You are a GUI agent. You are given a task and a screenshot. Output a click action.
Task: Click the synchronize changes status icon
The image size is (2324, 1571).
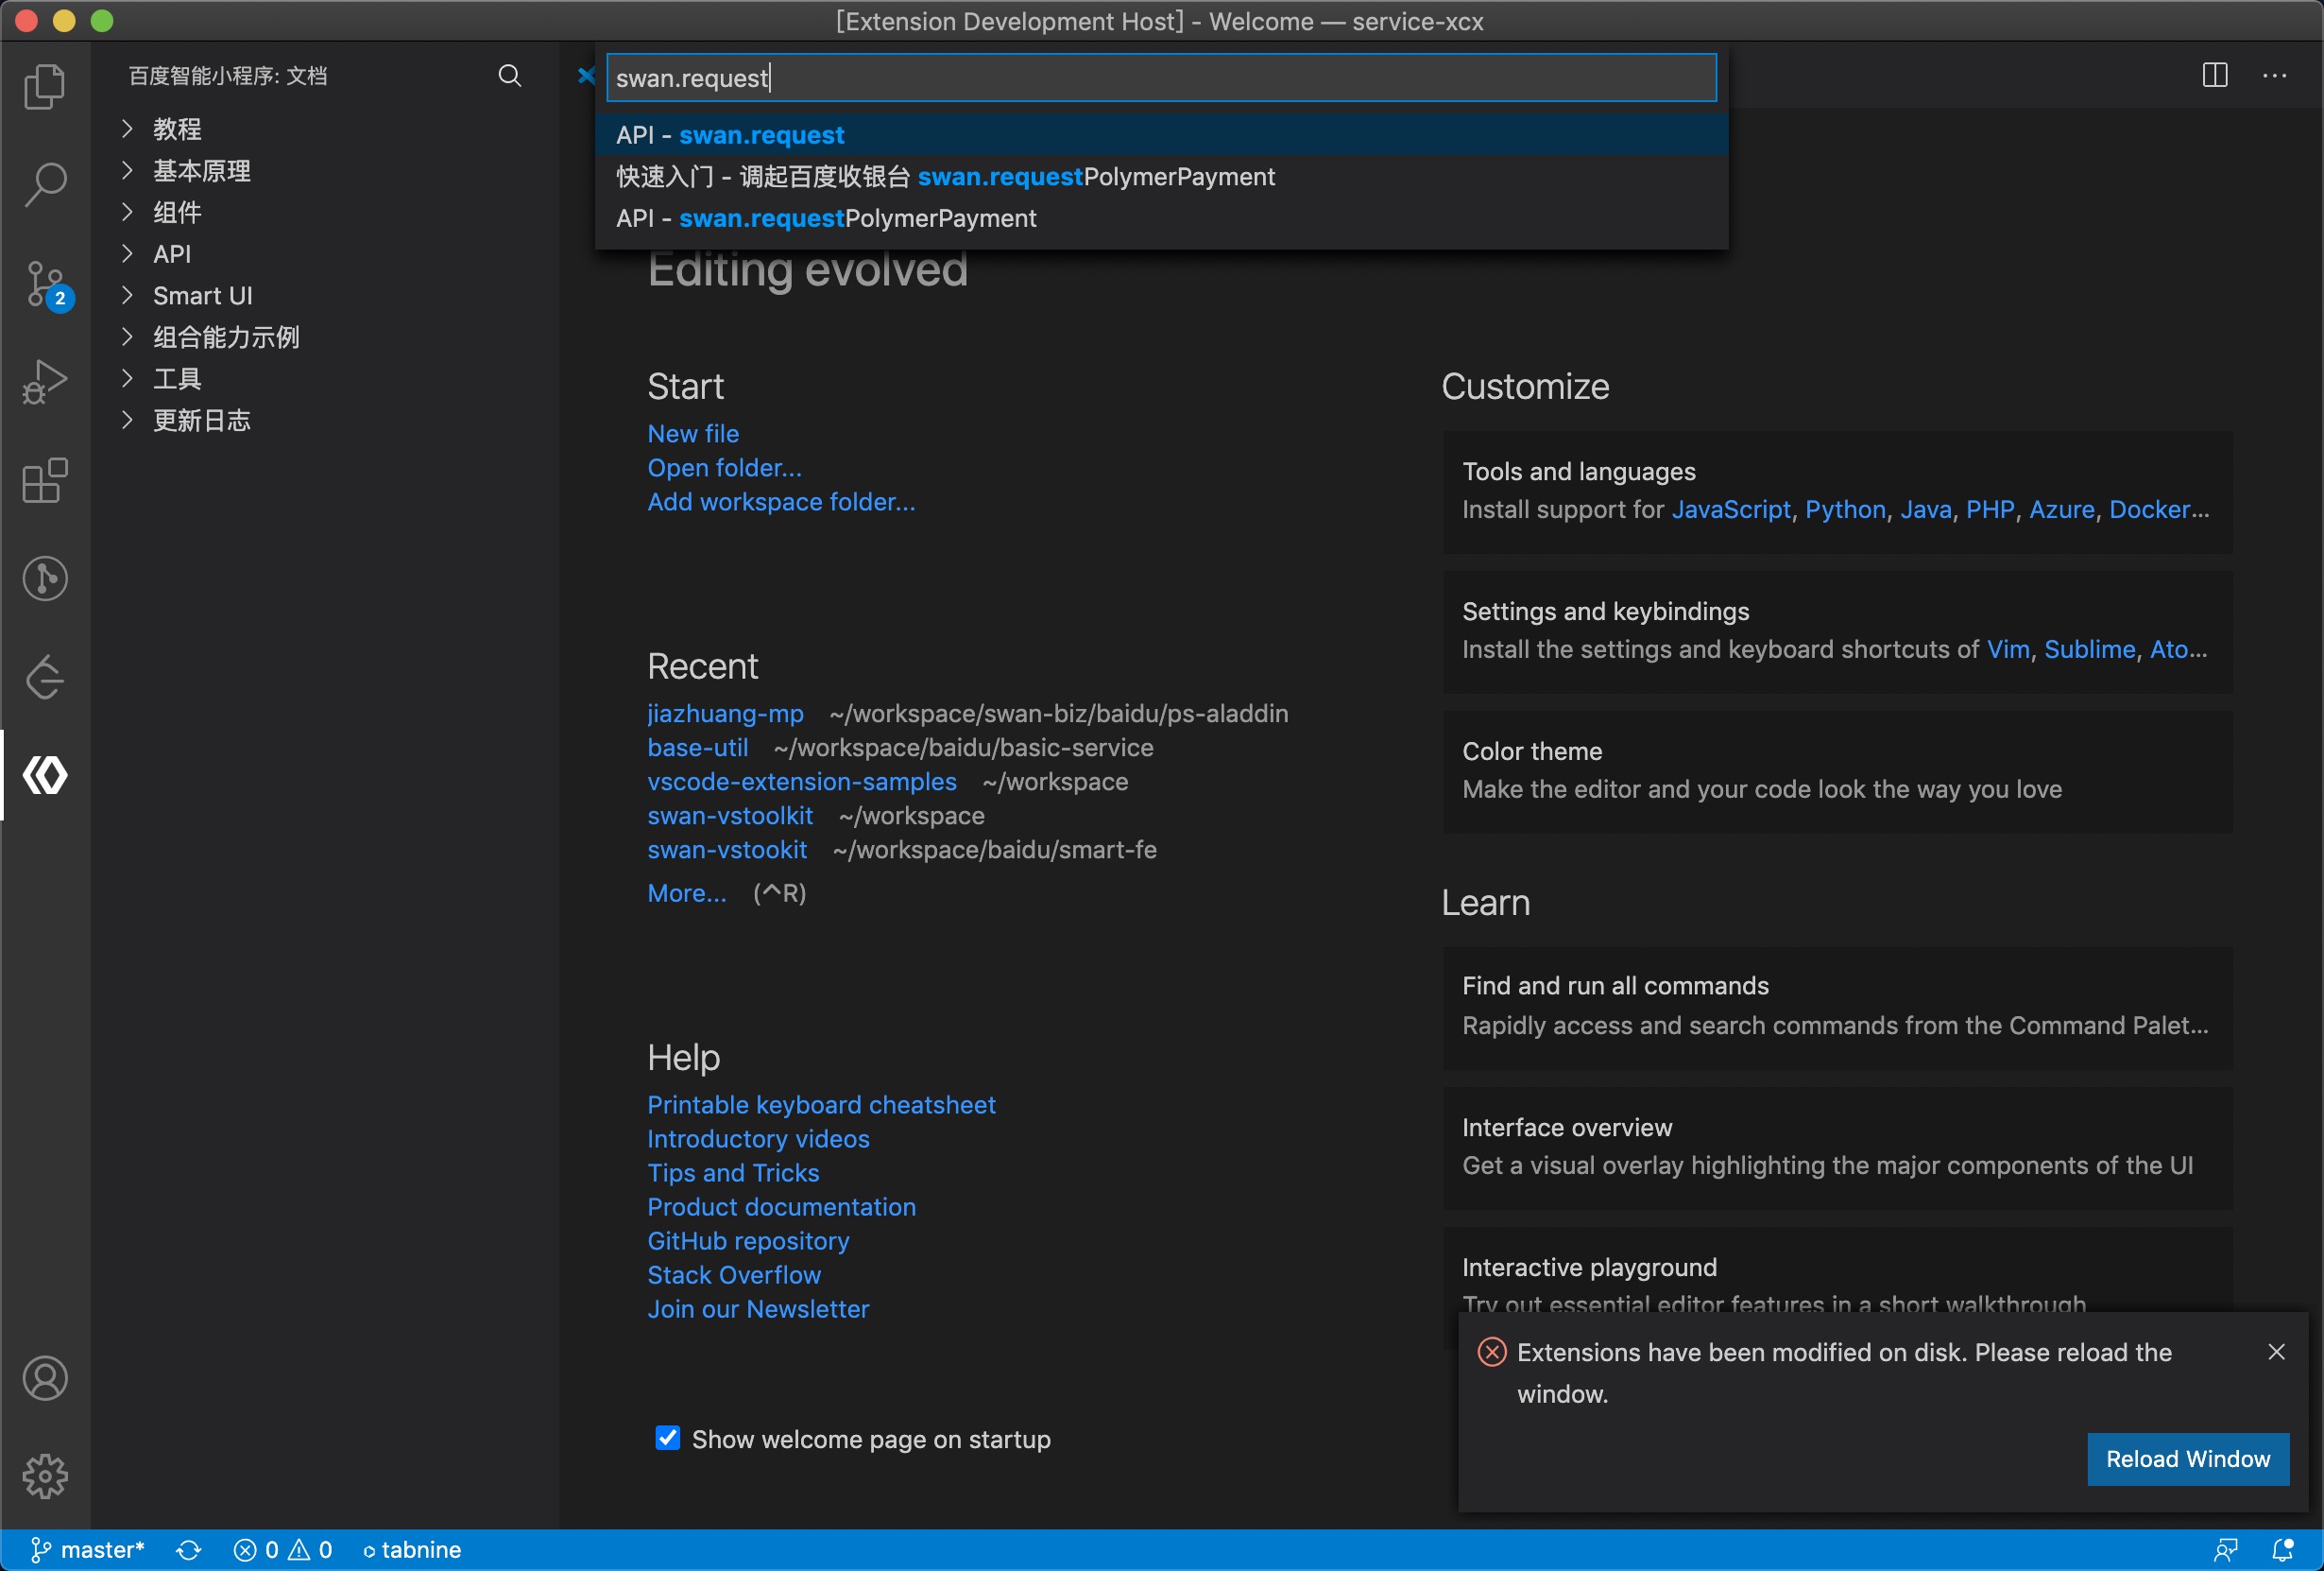(189, 1550)
